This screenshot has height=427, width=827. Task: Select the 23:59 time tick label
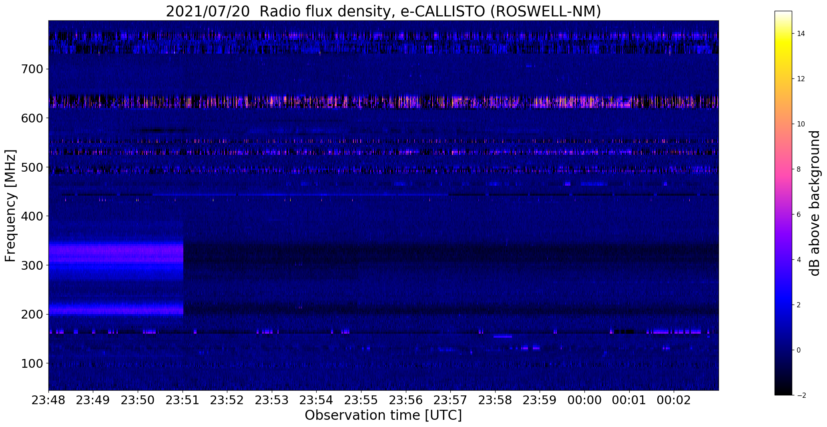pyautogui.click(x=540, y=400)
